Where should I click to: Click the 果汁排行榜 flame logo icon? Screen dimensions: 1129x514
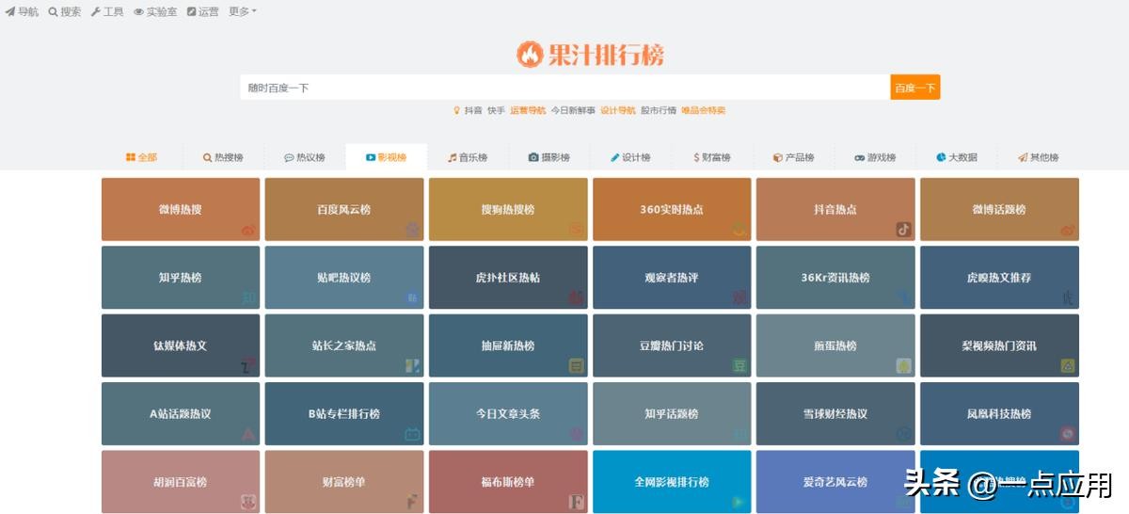click(x=530, y=55)
